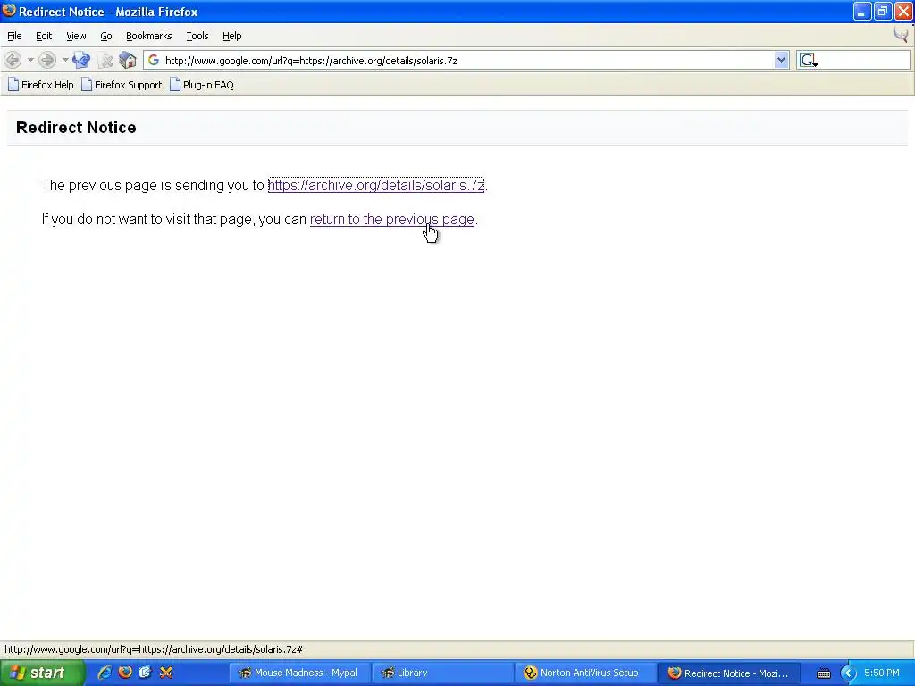This screenshot has width=915, height=686.
Task: Launch Firefox from the Quick Launch bar
Action: (125, 673)
